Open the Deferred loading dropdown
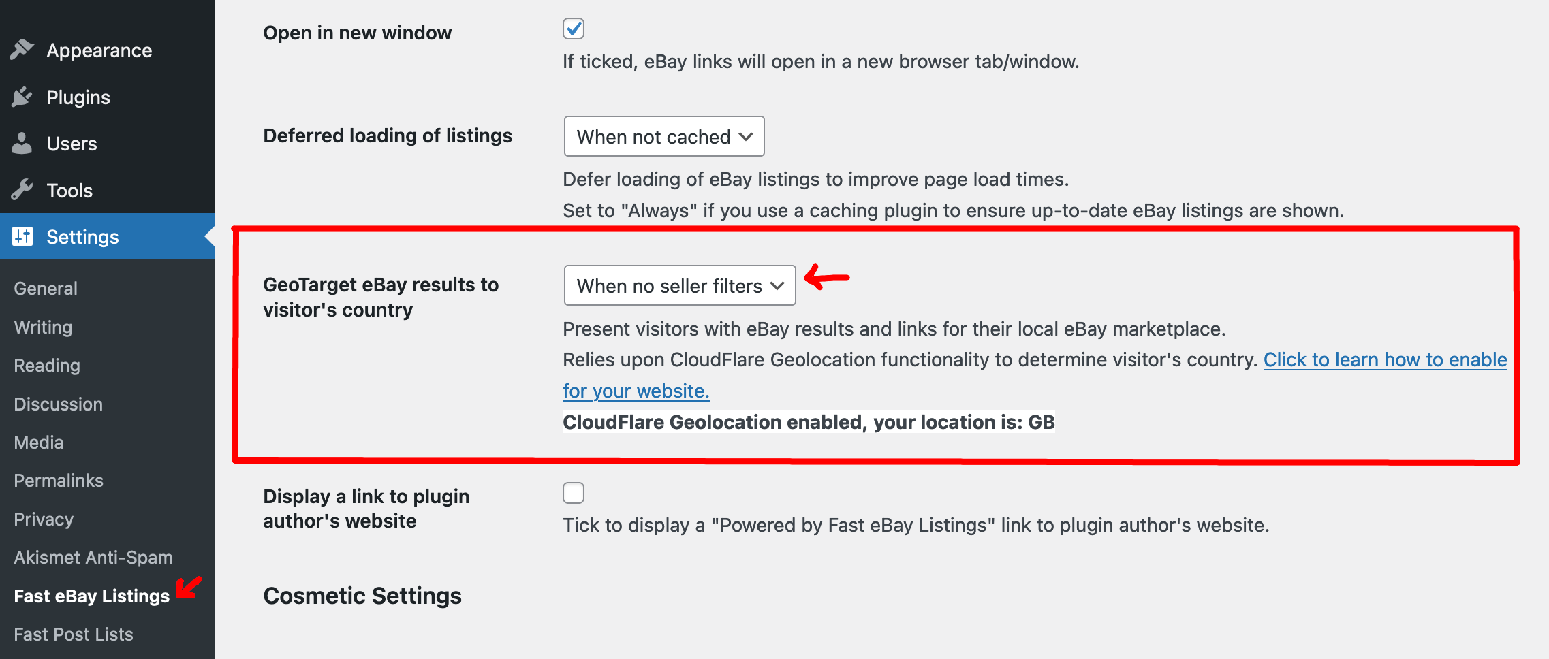Screen dimensions: 1549x659 [x=664, y=136]
